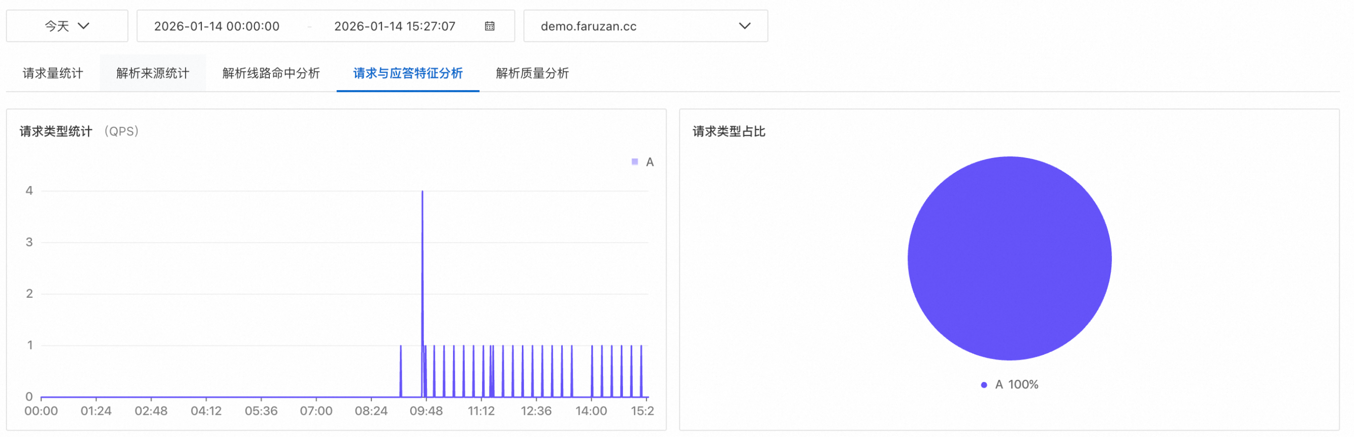Click the 请求类型统计 chart title
Viewport: 1354px width, 437px height.
coord(56,131)
